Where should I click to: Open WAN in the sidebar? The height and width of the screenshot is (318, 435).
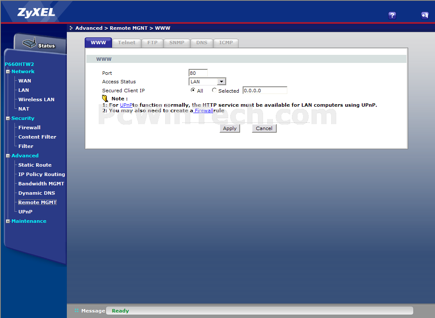point(25,81)
